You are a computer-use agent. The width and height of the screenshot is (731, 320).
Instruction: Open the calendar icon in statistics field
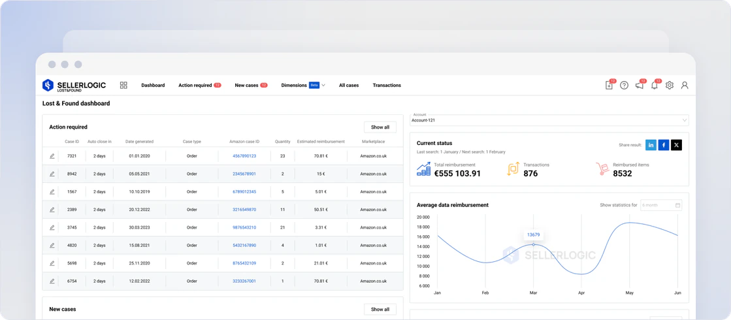coord(678,205)
